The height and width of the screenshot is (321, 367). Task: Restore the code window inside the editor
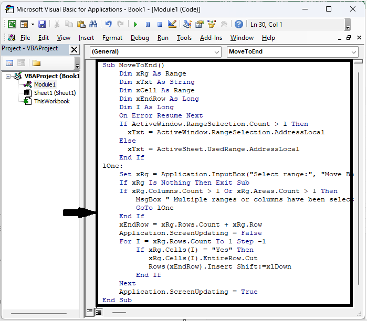[x=349, y=37]
